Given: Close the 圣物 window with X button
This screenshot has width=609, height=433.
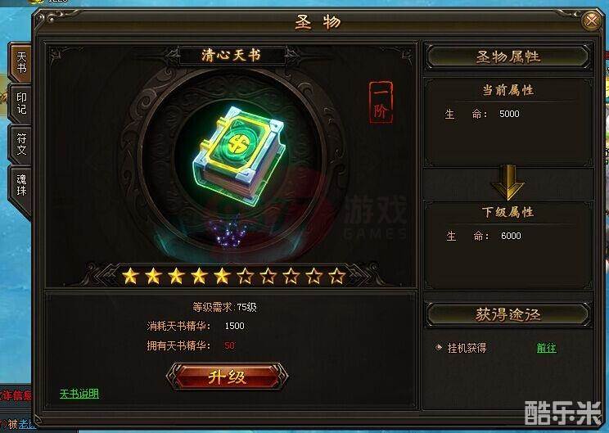Looking at the screenshot, I should click(x=592, y=20).
